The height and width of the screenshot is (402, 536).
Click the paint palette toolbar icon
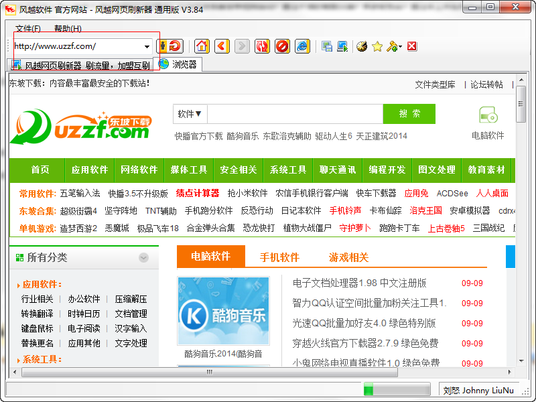pos(362,46)
